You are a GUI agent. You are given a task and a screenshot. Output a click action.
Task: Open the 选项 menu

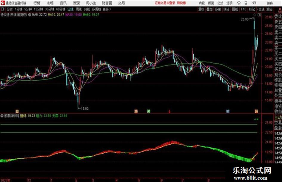pyautogui.click(x=229, y=3)
